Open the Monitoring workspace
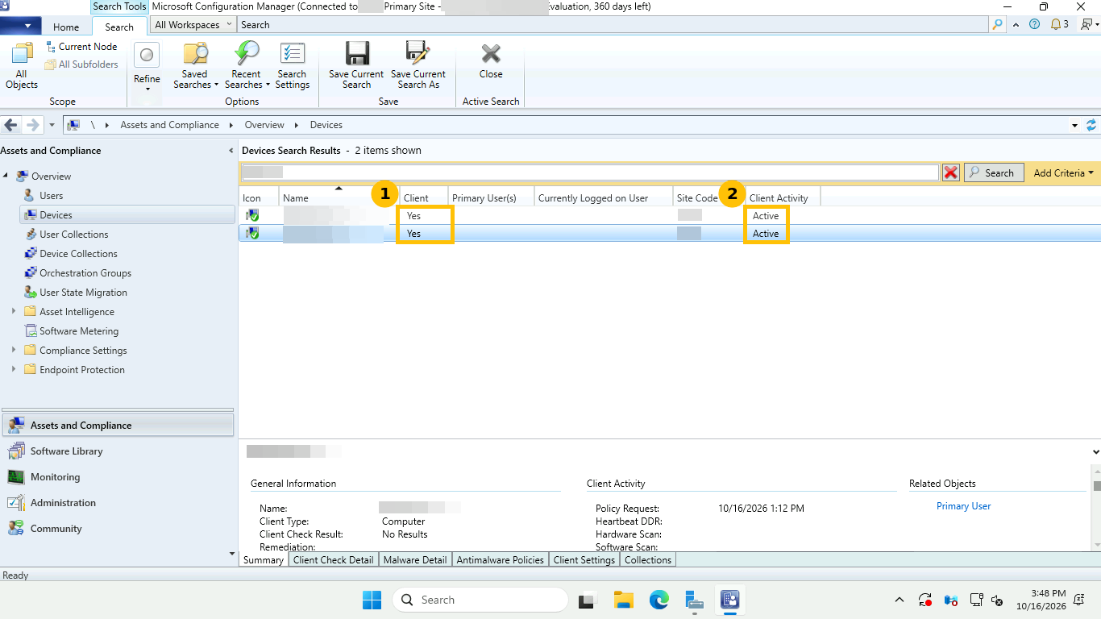 tap(117, 477)
